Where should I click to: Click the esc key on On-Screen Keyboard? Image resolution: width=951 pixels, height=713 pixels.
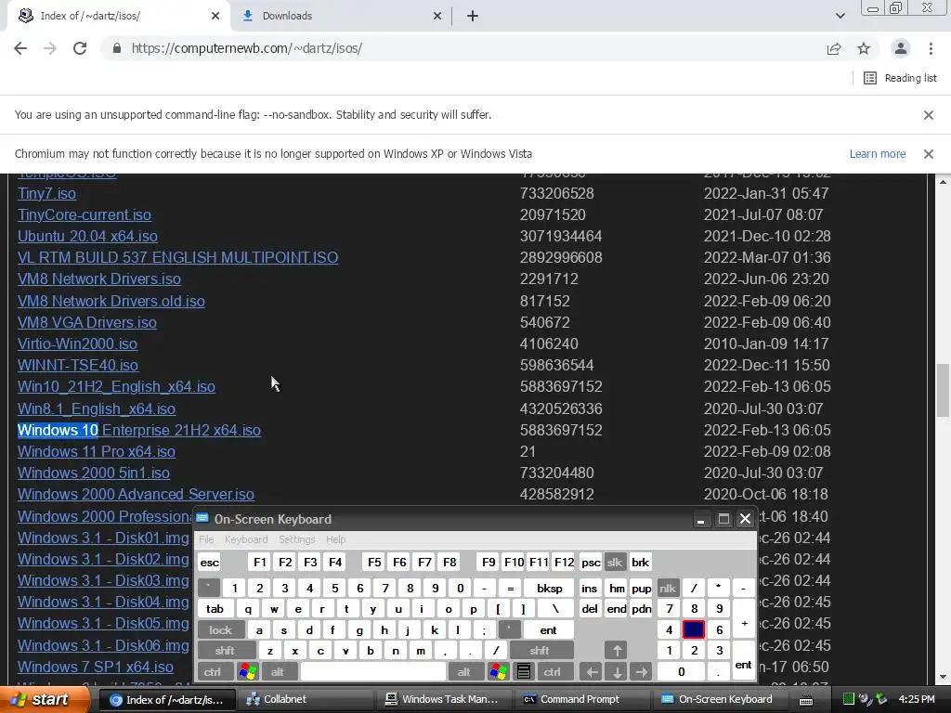point(209,562)
